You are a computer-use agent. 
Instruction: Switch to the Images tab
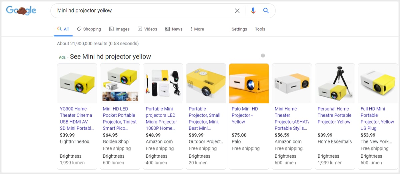click(x=119, y=29)
